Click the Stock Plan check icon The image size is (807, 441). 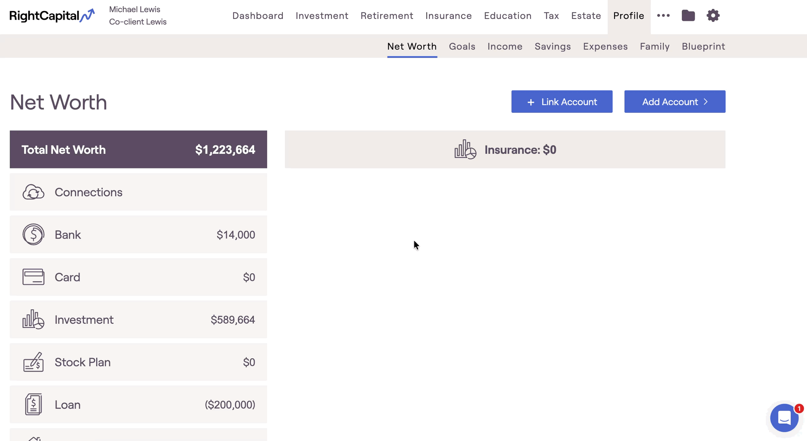coord(33,362)
